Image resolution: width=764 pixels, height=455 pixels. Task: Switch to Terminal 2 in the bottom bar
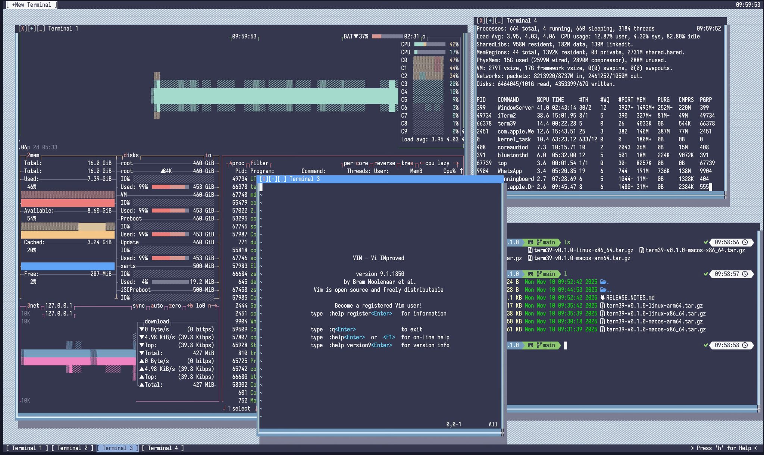[x=72, y=448]
